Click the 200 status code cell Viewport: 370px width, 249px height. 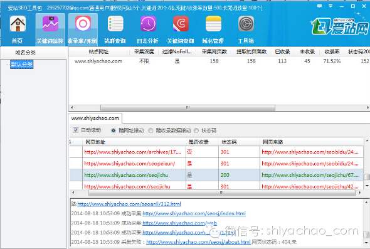coord(240,175)
